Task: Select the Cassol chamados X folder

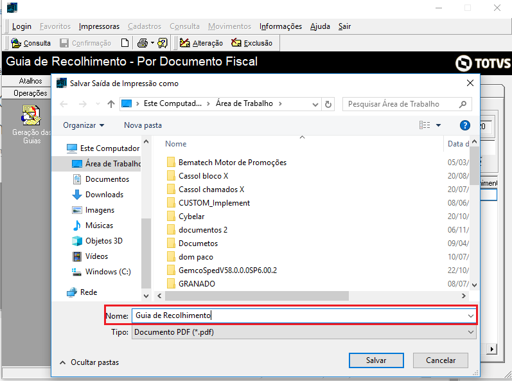Action: (206, 190)
